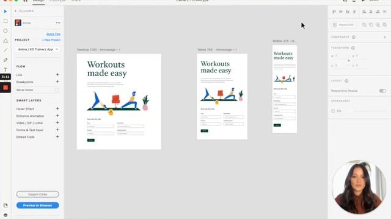This screenshot has height=219, width=391.
Task: Click the Align Top icon
Action: pos(334,12)
